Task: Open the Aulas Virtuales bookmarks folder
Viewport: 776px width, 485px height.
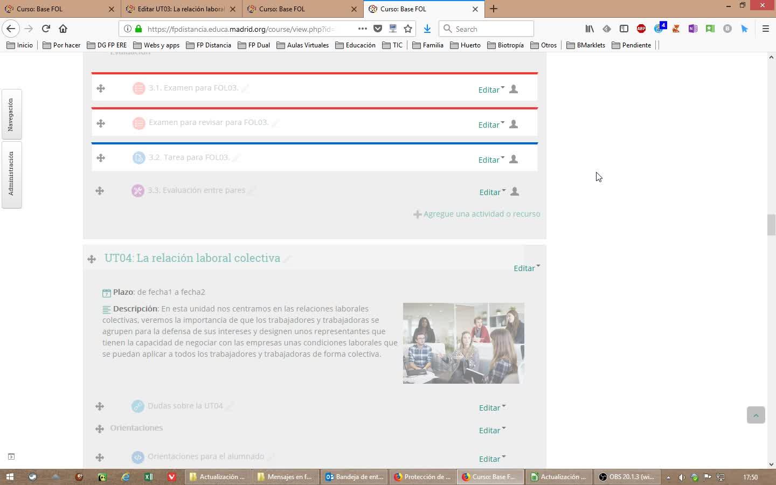Action: 302,45
